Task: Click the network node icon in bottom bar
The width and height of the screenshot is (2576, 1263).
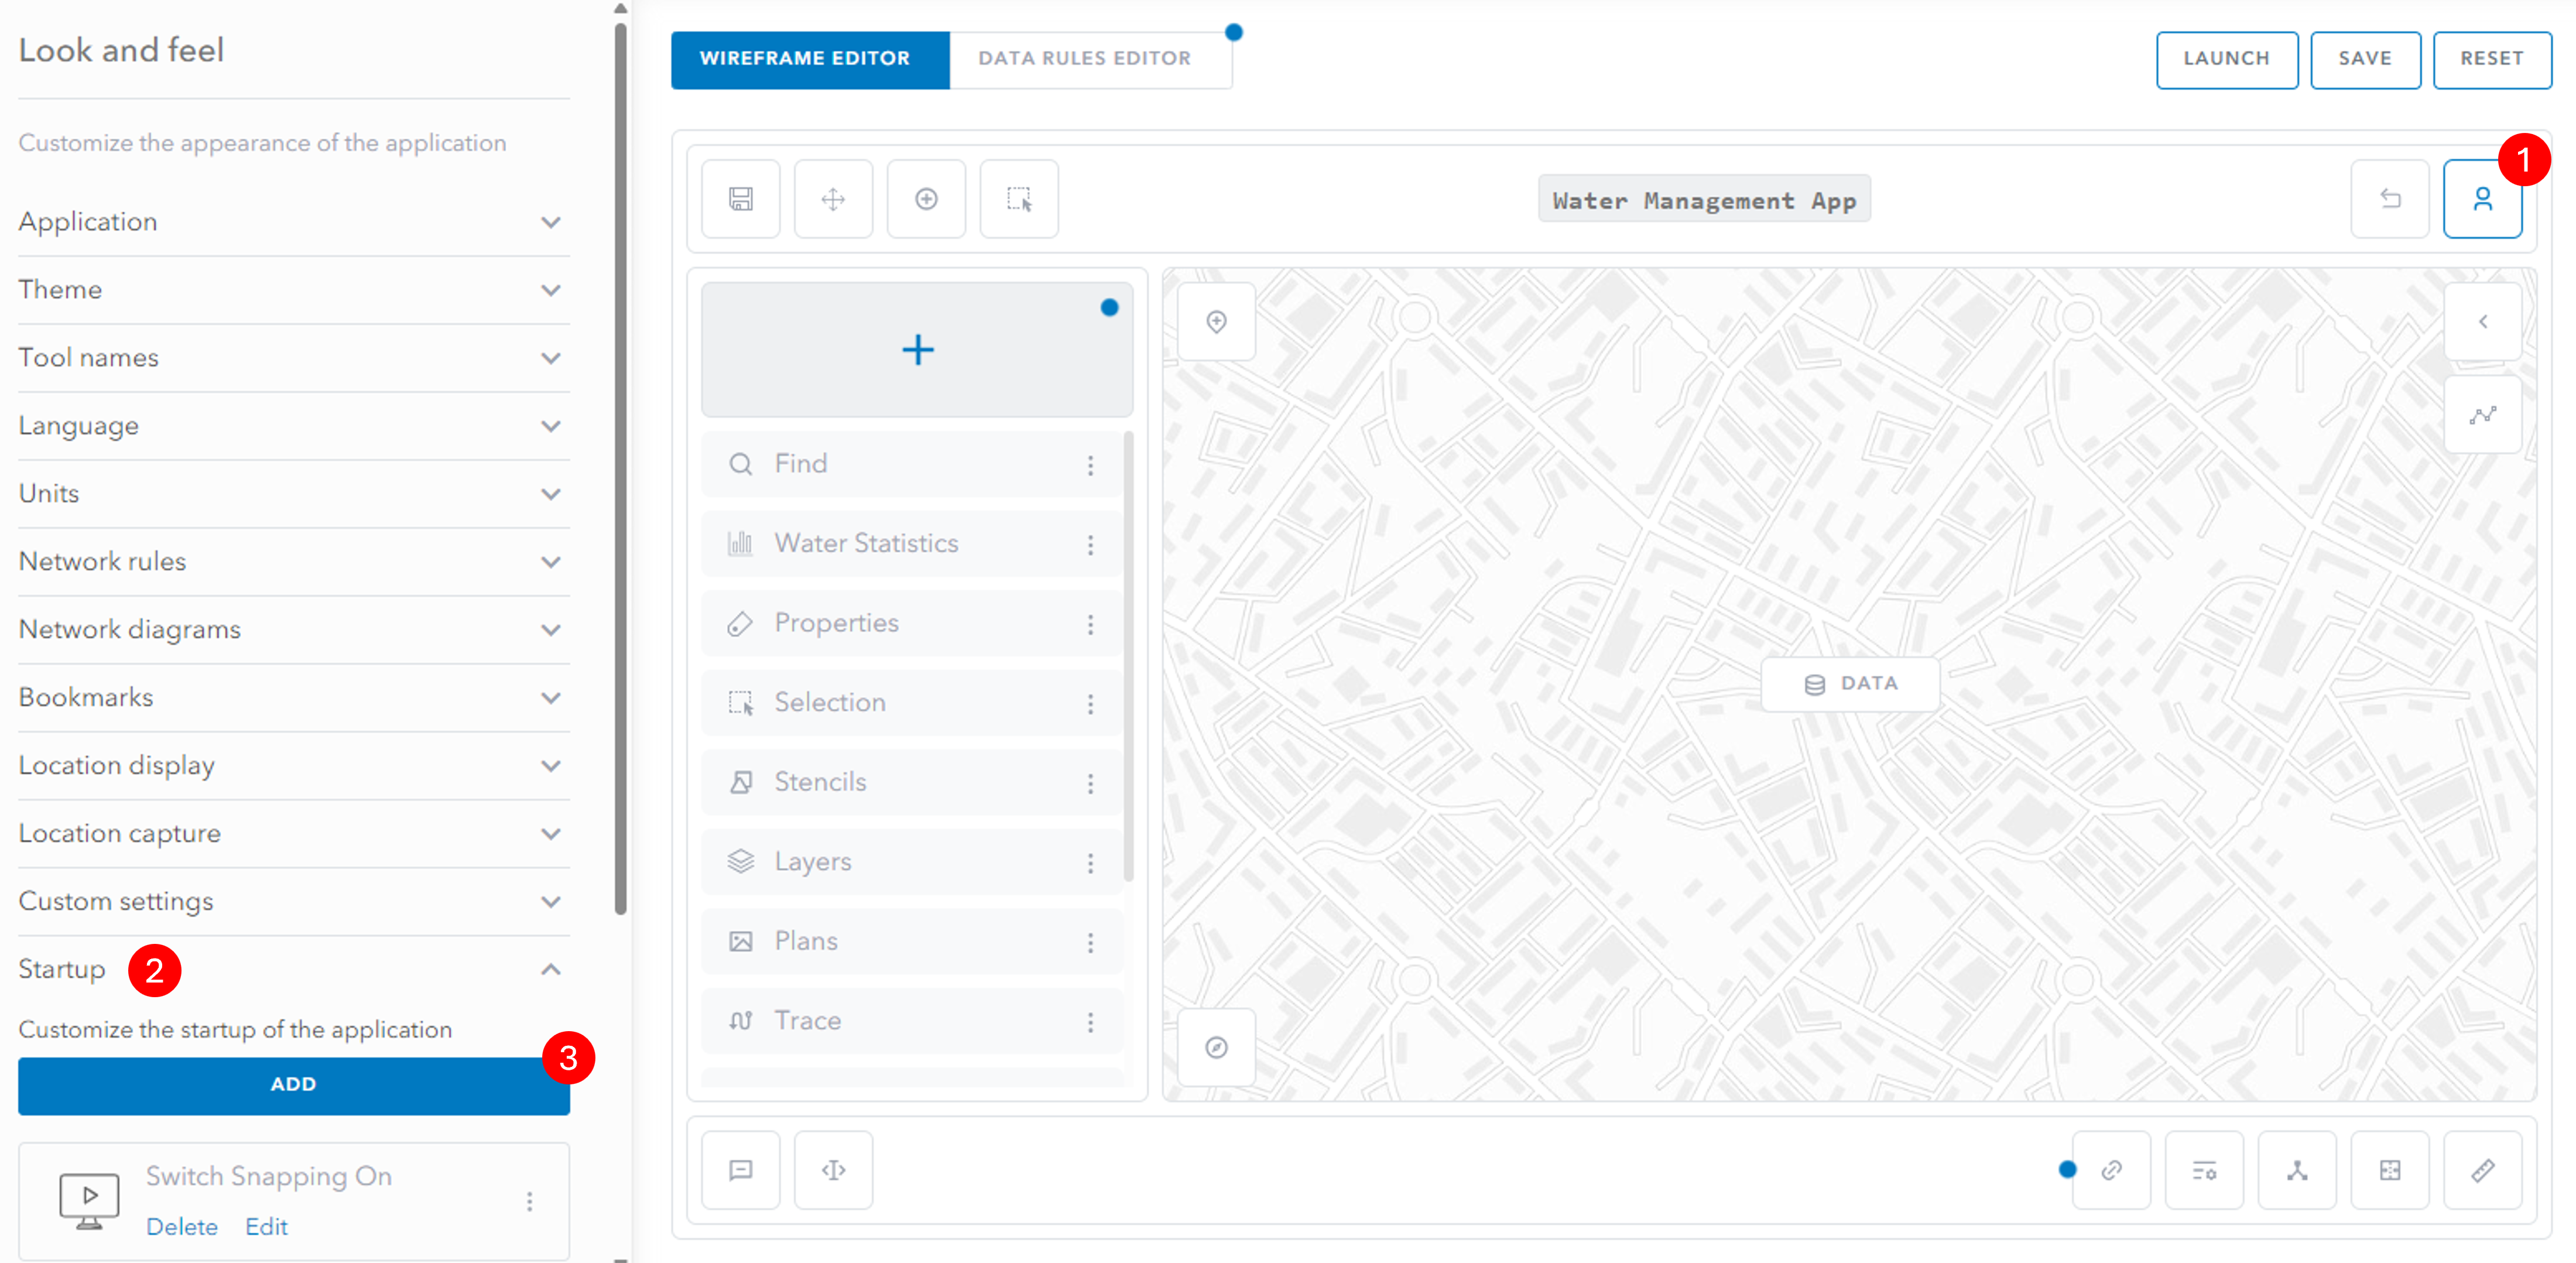Action: [x=2297, y=1170]
